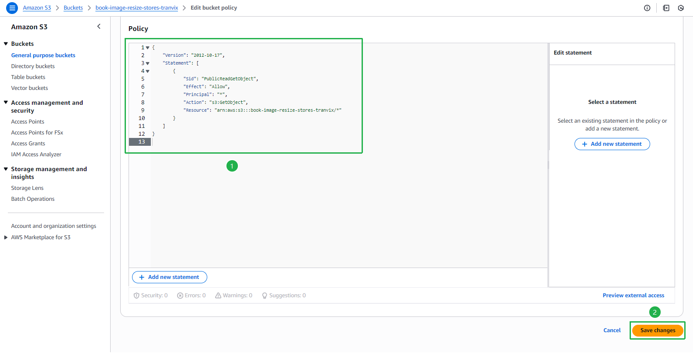Click the Policy section heading
Image resolution: width=693 pixels, height=354 pixels.
pos(138,29)
